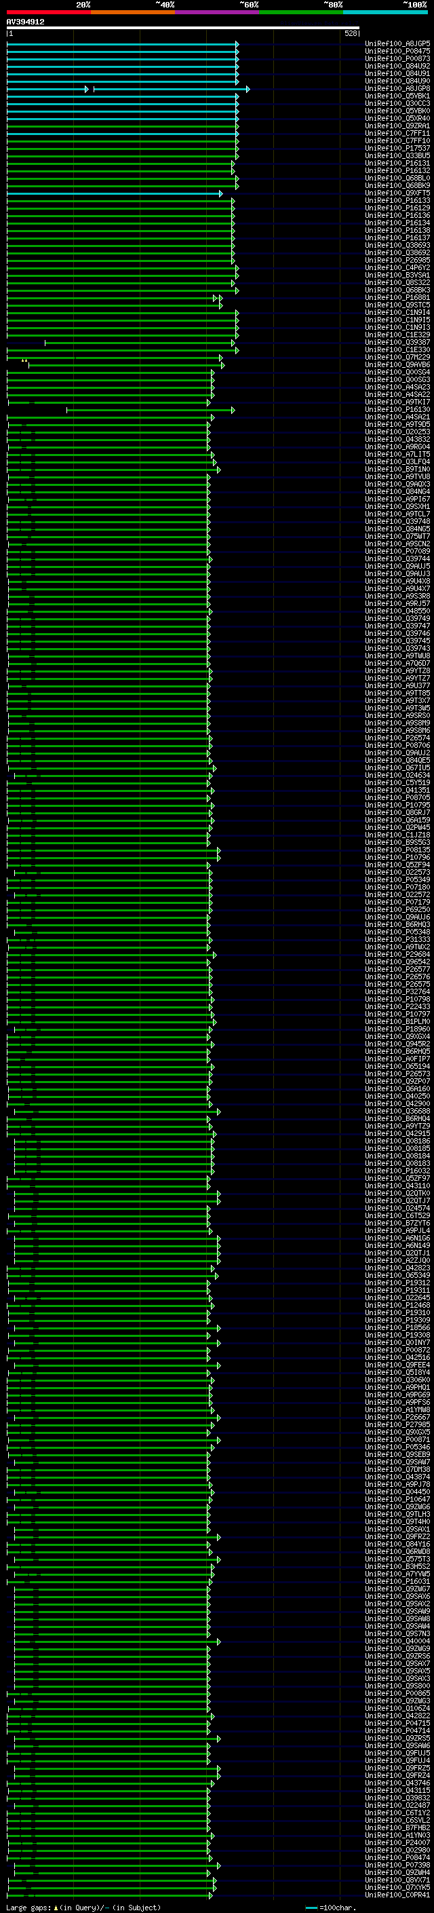Click the white AV394912 query bar
434x1913 pixels.
click(x=183, y=29)
